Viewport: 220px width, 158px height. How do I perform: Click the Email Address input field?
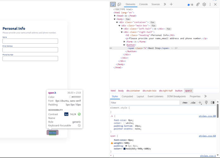click(x=30, y=50)
